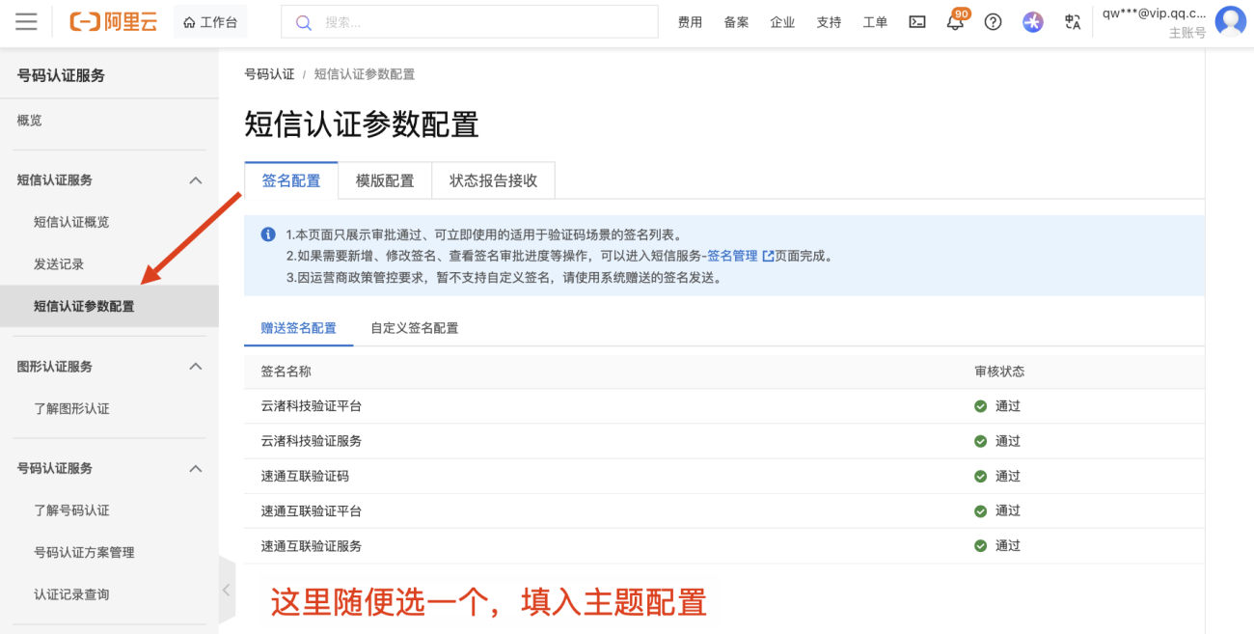Click the Alibaba Cloud logo
The height and width of the screenshot is (634, 1254).
(x=113, y=21)
